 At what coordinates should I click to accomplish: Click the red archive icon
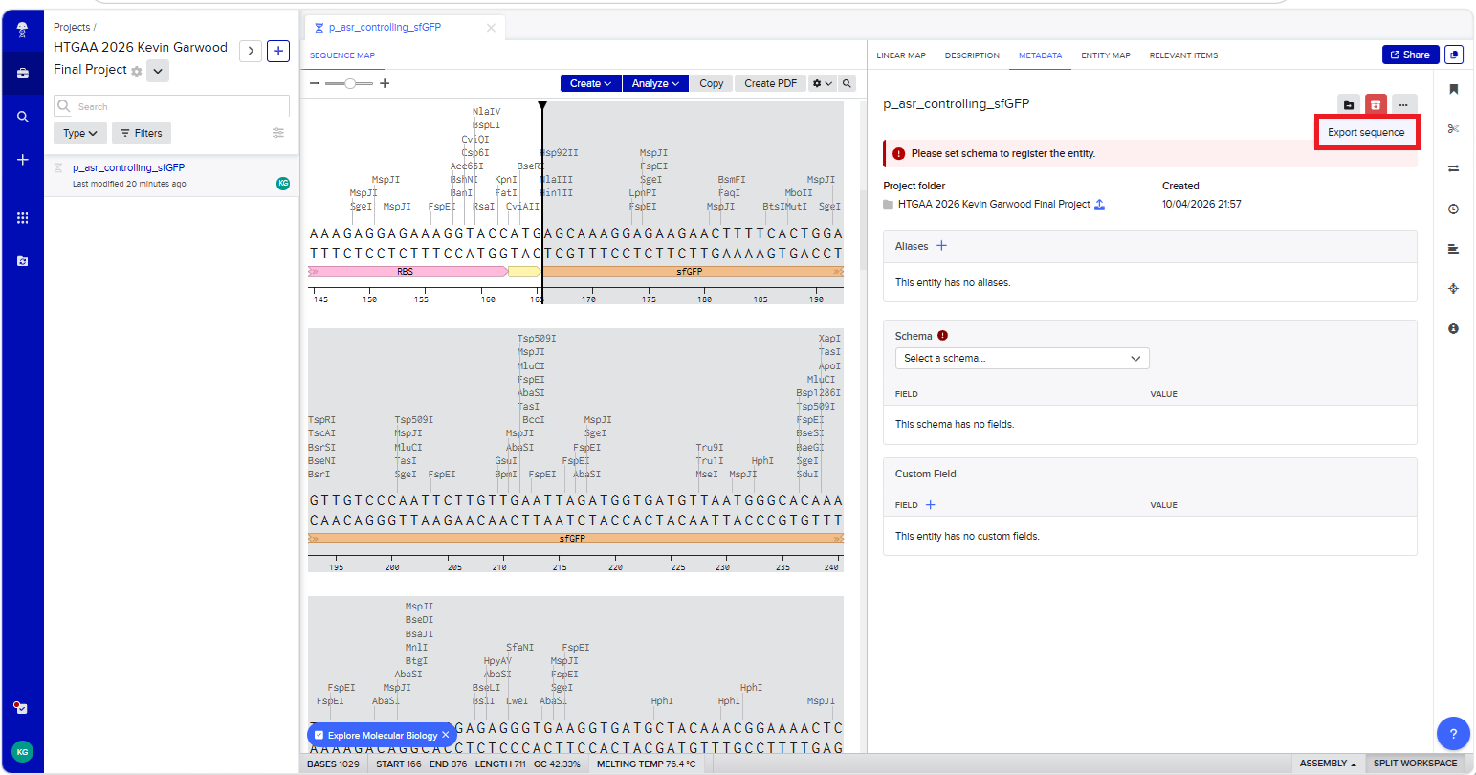1376,105
